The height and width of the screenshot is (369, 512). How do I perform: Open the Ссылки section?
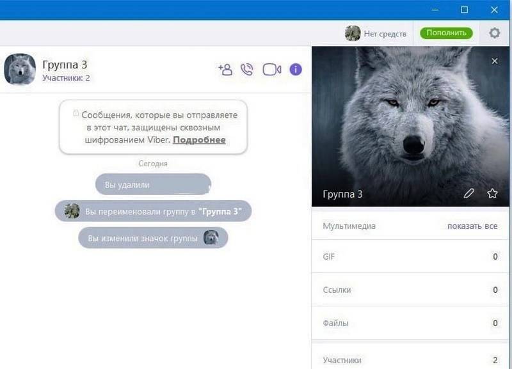click(x=410, y=290)
